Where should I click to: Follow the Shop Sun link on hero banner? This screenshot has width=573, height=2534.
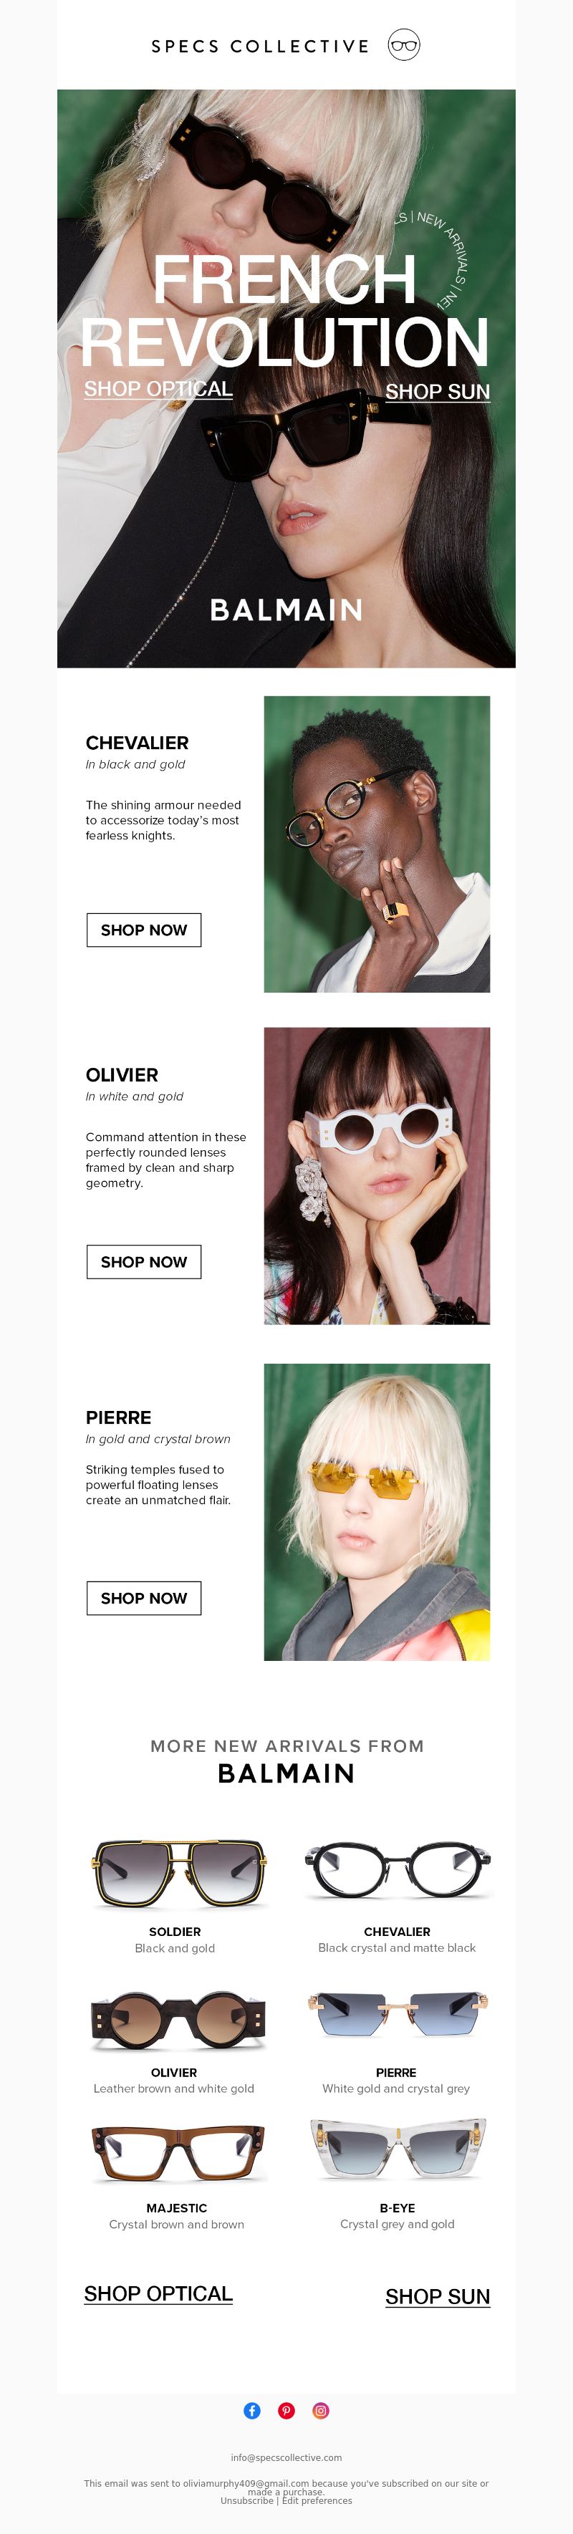(x=437, y=392)
